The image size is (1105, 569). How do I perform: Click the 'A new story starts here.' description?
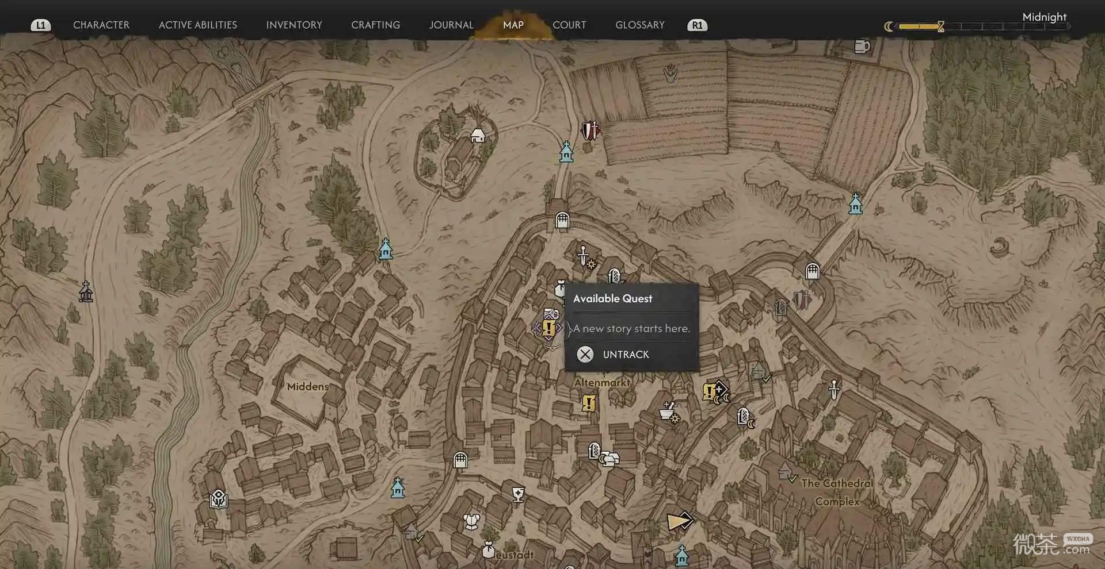[x=631, y=328]
